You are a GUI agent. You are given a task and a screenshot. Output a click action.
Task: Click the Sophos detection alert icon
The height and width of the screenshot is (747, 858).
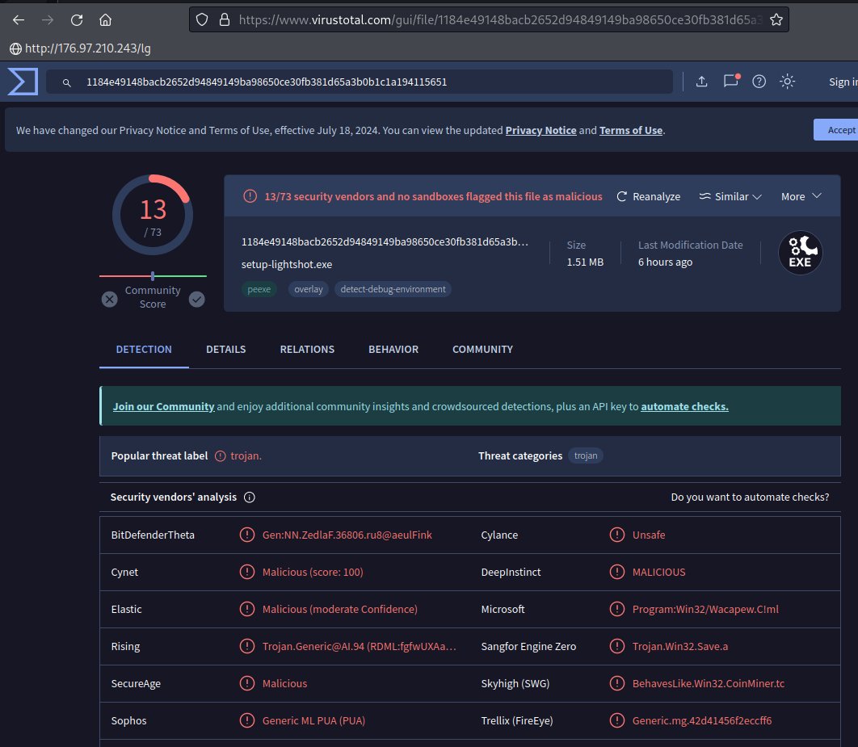point(247,720)
